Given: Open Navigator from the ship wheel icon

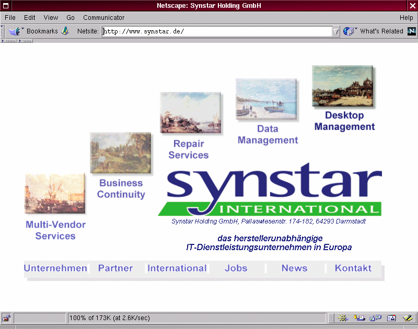Looking at the screenshot, I should tap(343, 318).
